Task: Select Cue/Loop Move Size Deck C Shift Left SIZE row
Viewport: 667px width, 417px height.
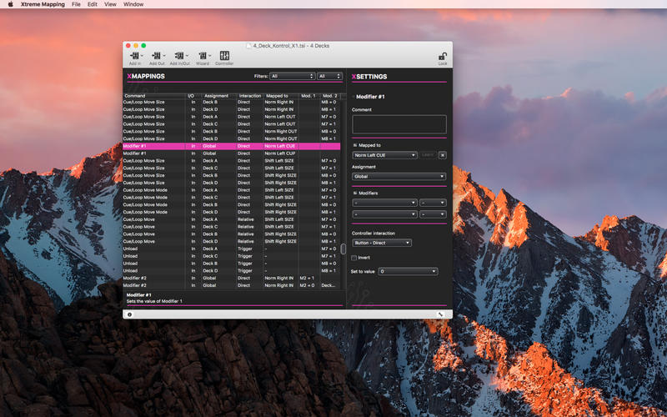Action: click(x=232, y=168)
